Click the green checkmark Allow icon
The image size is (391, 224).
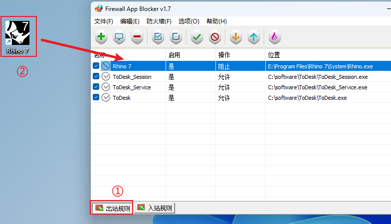pos(197,37)
